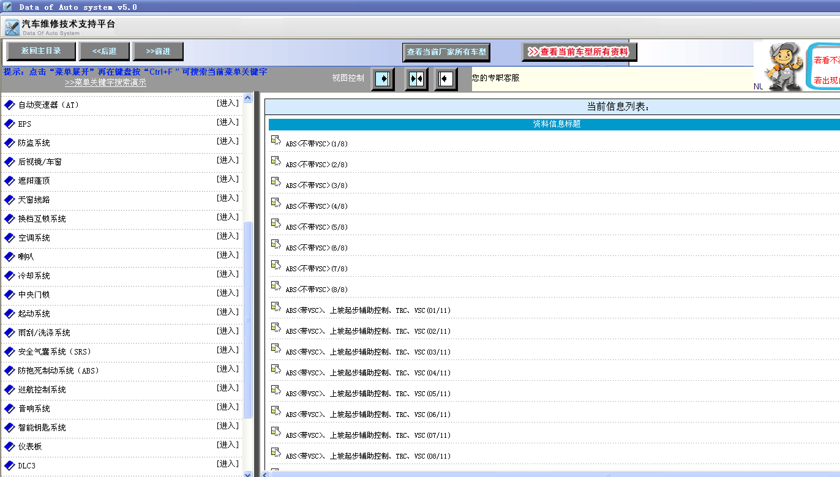Click left menu scrollbar up arrow
This screenshot has height=477, width=840.
[247, 97]
